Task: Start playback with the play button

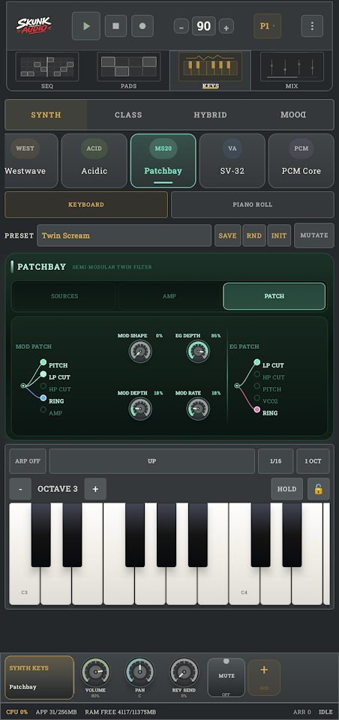Action: click(86, 26)
